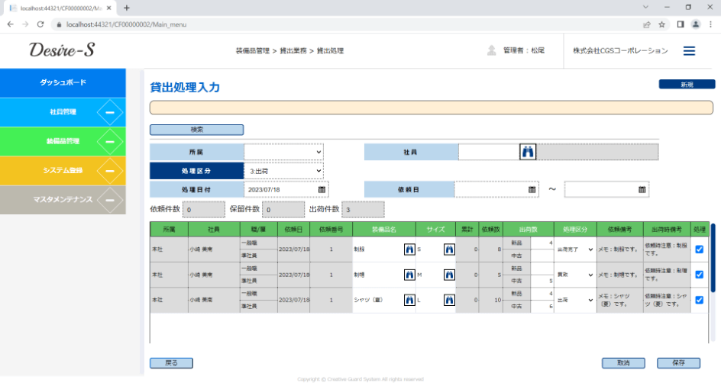Open equipment name lookup binoculars in シャツ（夏） row
This screenshot has width=721, height=386.
click(409, 300)
